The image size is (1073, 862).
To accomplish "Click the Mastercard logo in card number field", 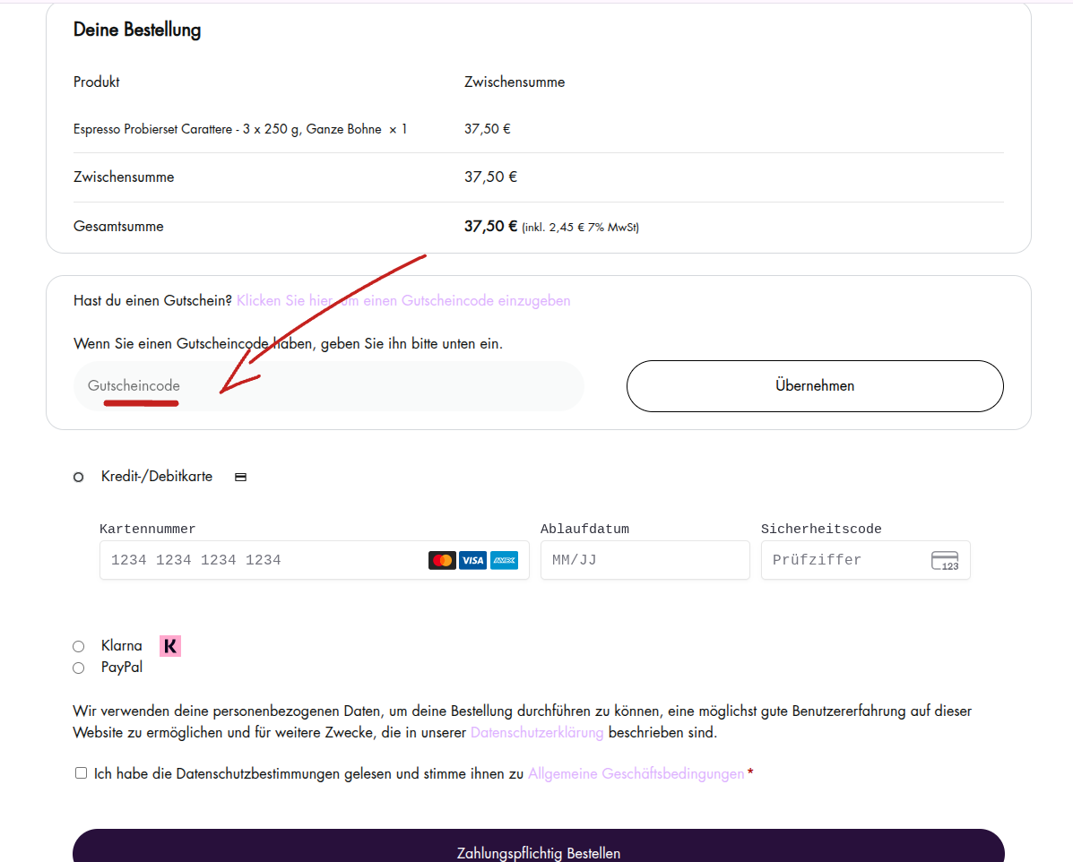I will 442,560.
